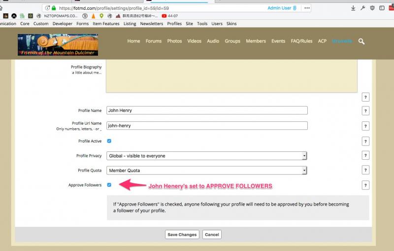Image resolution: width=394 pixels, height=251 pixels.
Task: Focus the Profile Biography text area
Action: coord(231,76)
